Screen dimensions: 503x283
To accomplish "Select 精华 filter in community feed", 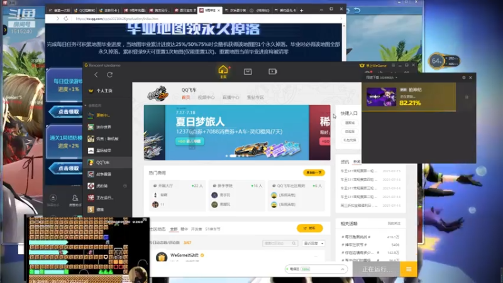I will coord(184,229).
